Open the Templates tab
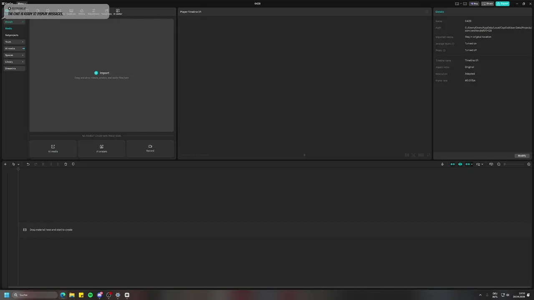The image size is (534, 300). click(106, 12)
